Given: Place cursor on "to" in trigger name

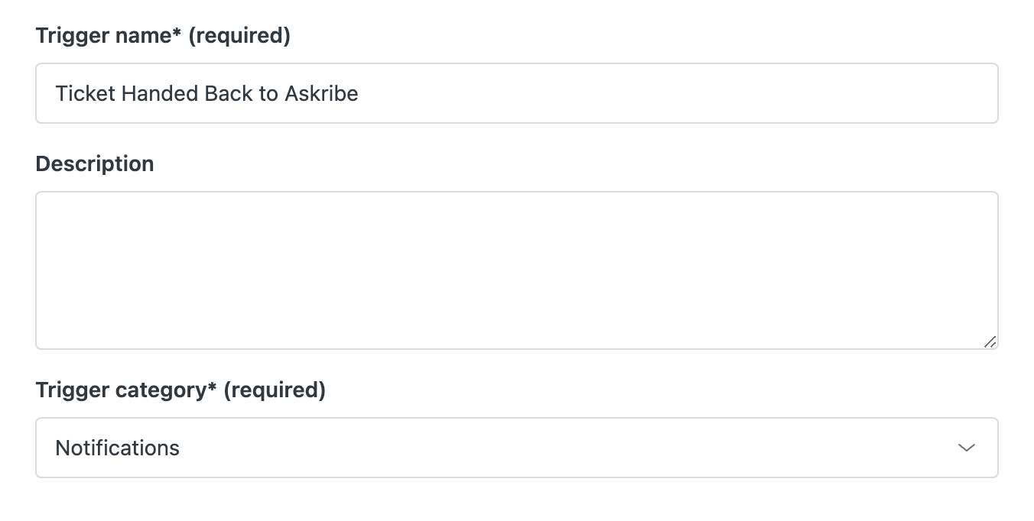Looking at the screenshot, I should point(268,93).
